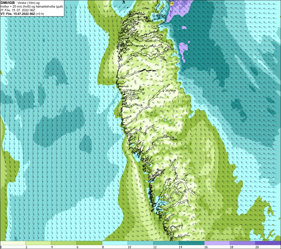Click the '0' label on the wind scale
The height and width of the screenshot is (249, 281).
click(x=1, y=247)
